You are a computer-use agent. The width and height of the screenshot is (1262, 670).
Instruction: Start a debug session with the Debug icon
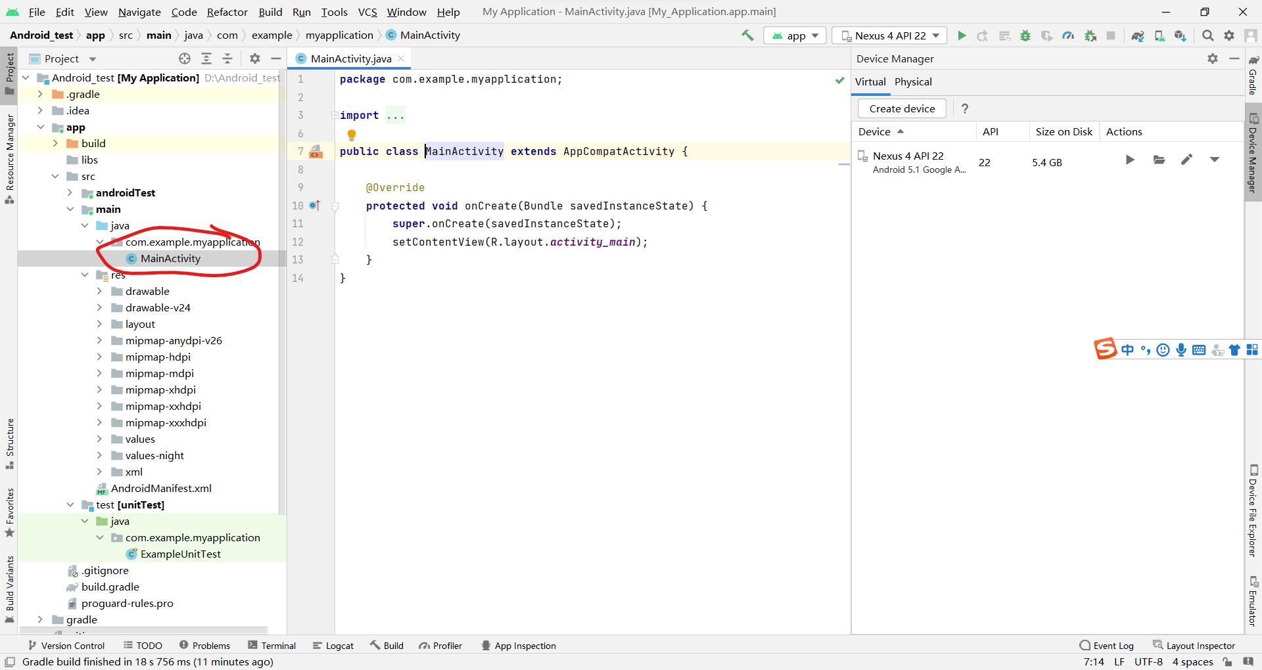pyautogui.click(x=1025, y=35)
